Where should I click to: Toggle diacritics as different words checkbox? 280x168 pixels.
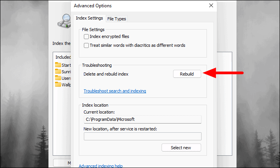pos(86,45)
